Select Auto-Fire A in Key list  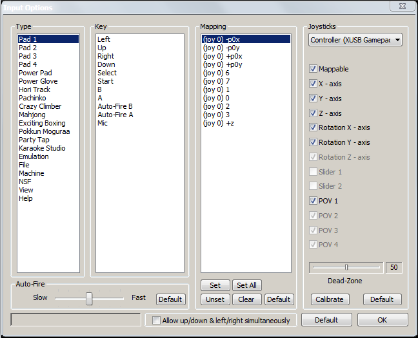[140, 115]
